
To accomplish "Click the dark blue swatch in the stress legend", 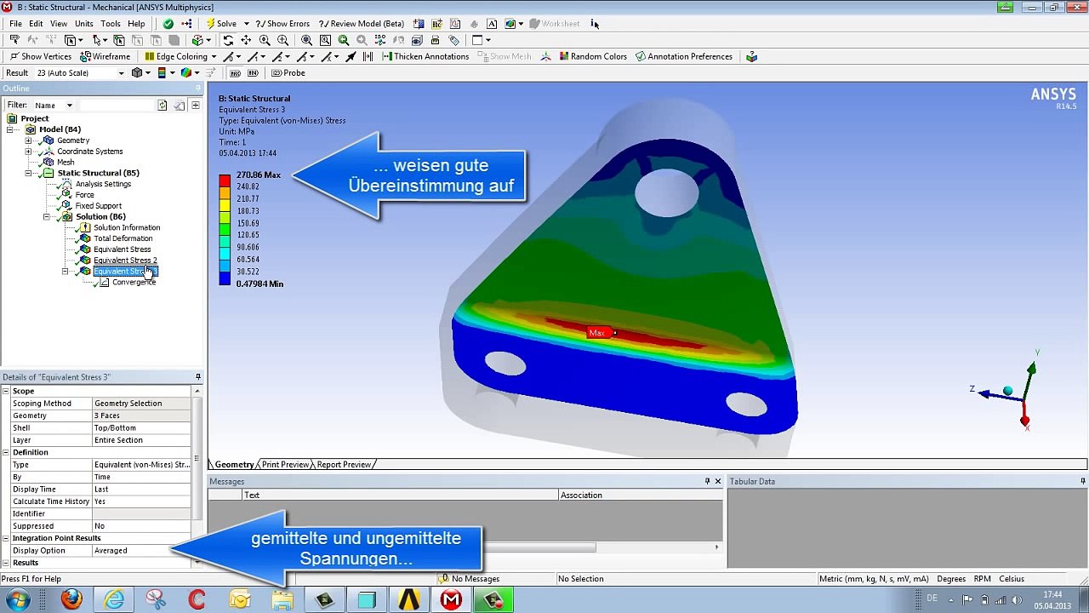I will 225,278.
